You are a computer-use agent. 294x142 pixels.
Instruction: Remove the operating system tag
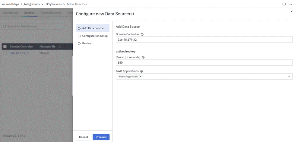(140, 77)
